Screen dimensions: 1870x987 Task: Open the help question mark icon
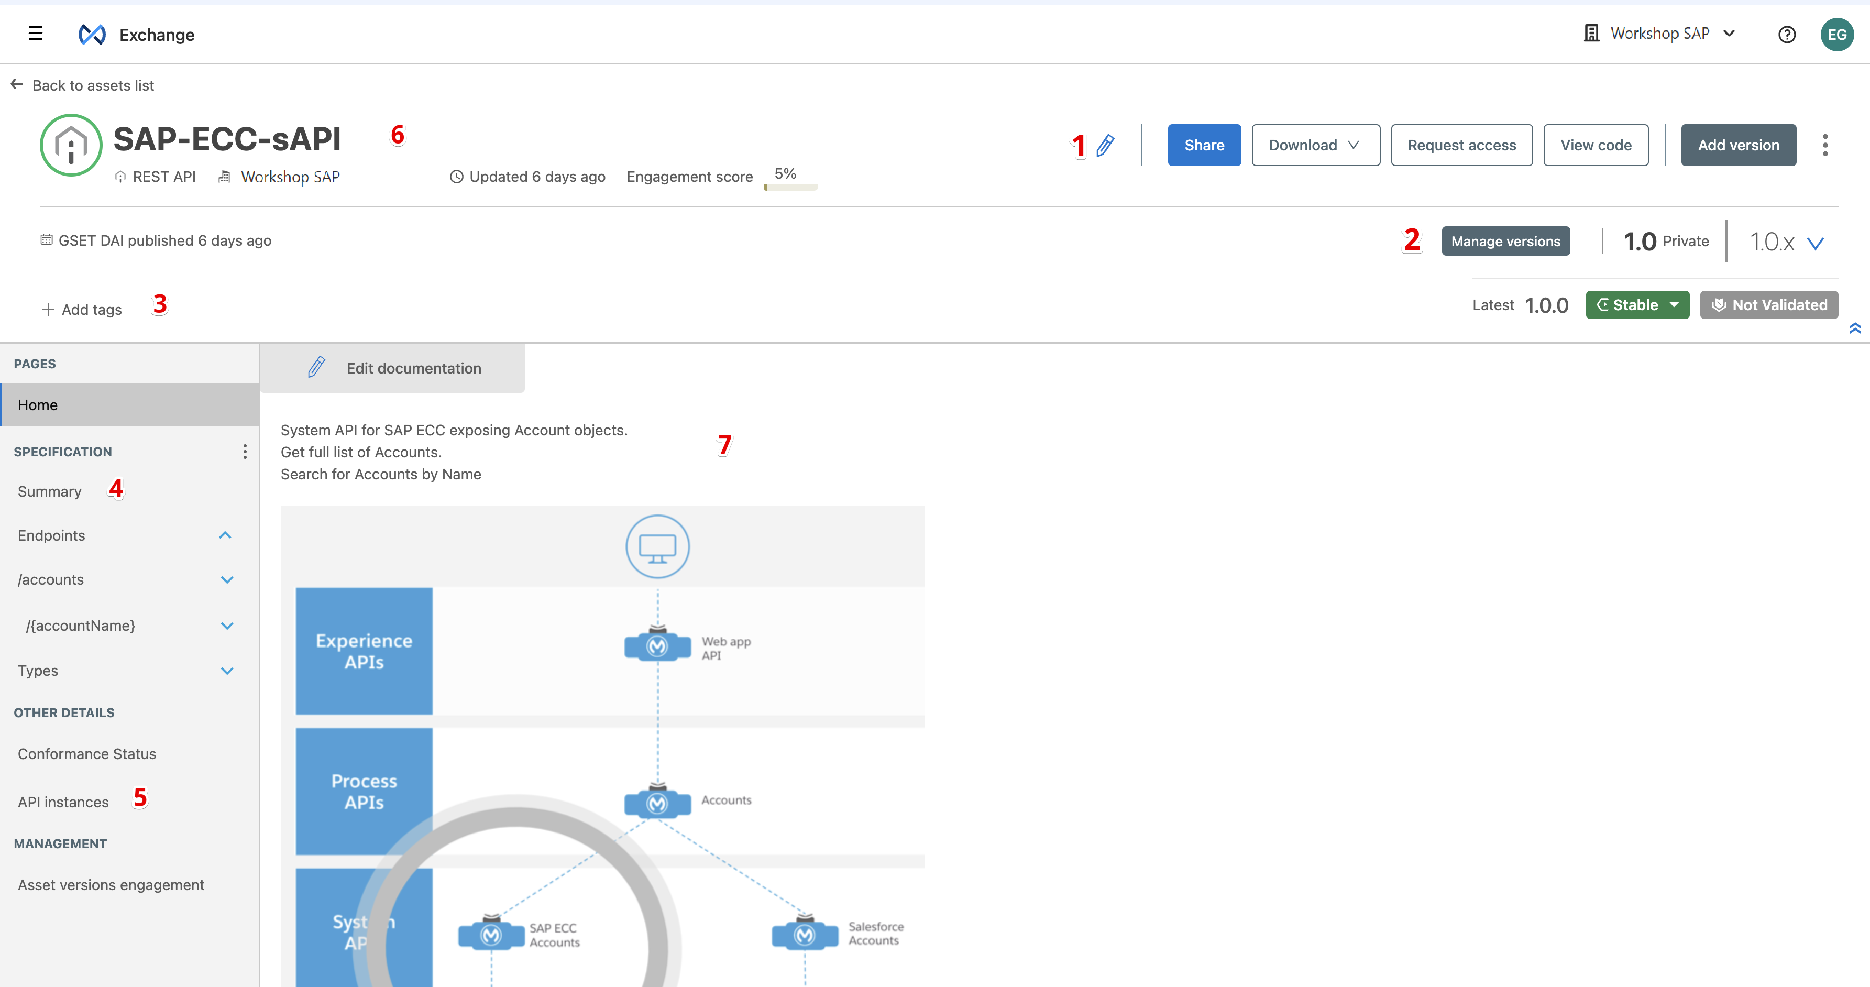1787,34
